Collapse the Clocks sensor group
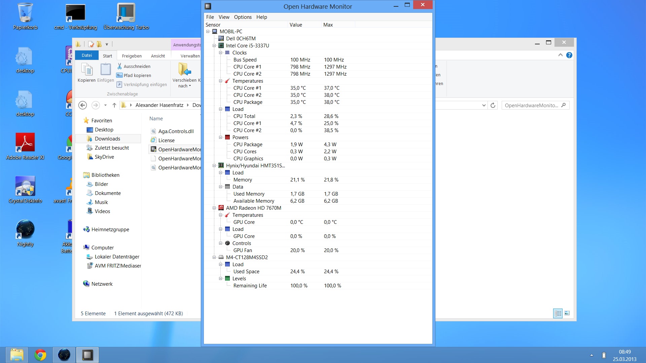The width and height of the screenshot is (646, 363). click(x=221, y=53)
